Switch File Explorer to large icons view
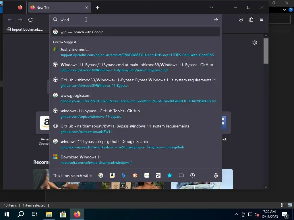 (x=290, y=205)
